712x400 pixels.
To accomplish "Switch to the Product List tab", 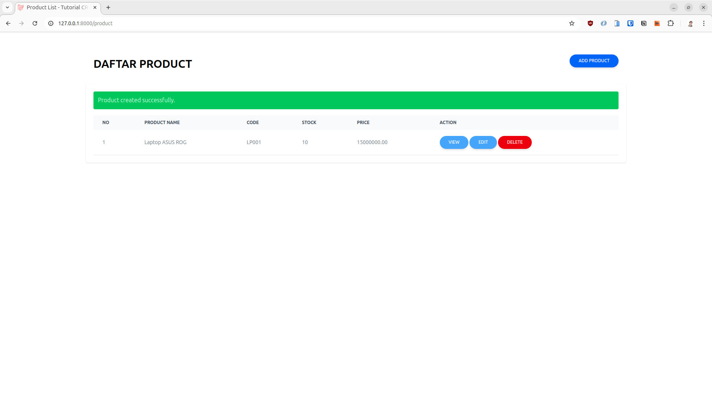I will [x=56, y=7].
